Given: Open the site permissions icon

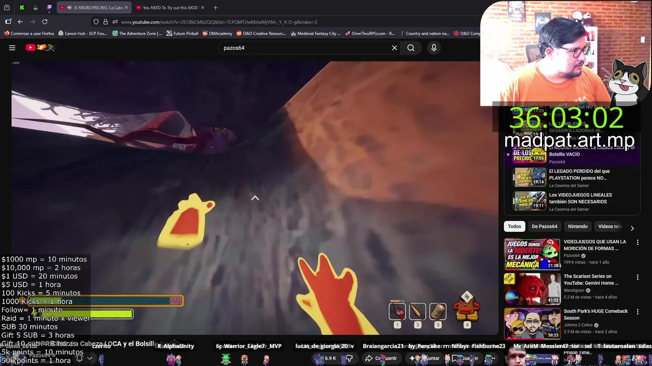Looking at the screenshot, I should point(115,22).
